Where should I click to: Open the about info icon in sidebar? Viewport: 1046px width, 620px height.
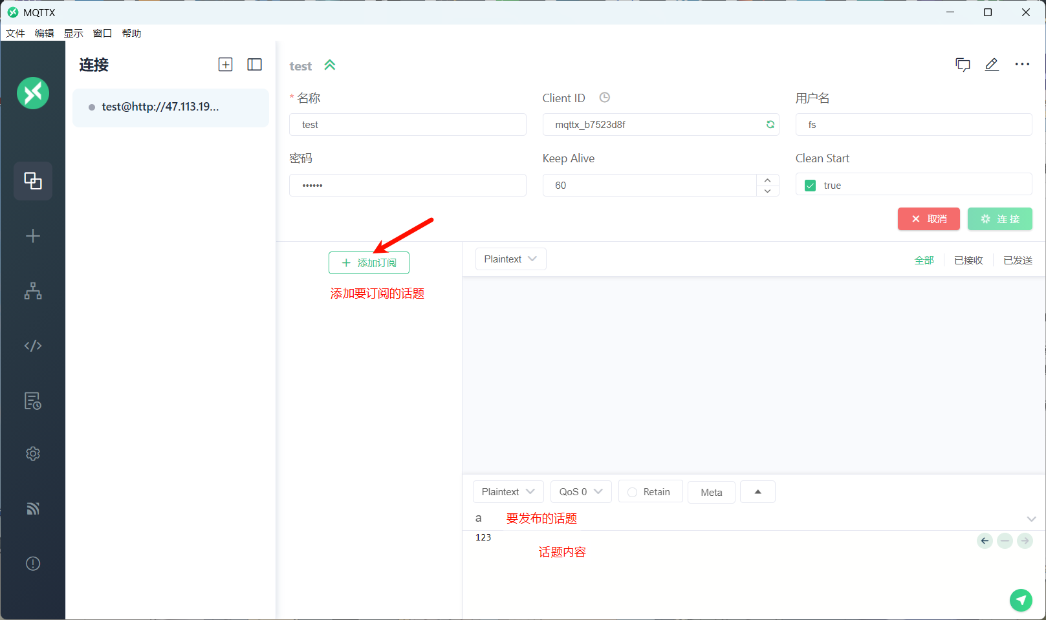click(33, 564)
